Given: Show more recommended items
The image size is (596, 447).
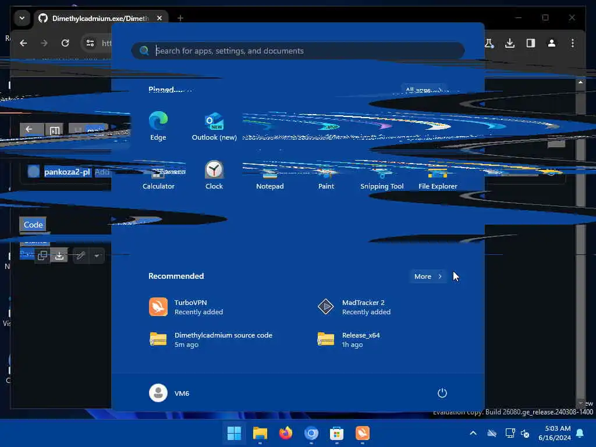Looking at the screenshot, I should [428, 276].
